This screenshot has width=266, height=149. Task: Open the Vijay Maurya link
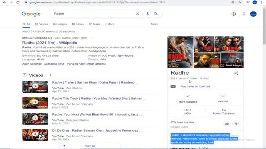click(125, 55)
